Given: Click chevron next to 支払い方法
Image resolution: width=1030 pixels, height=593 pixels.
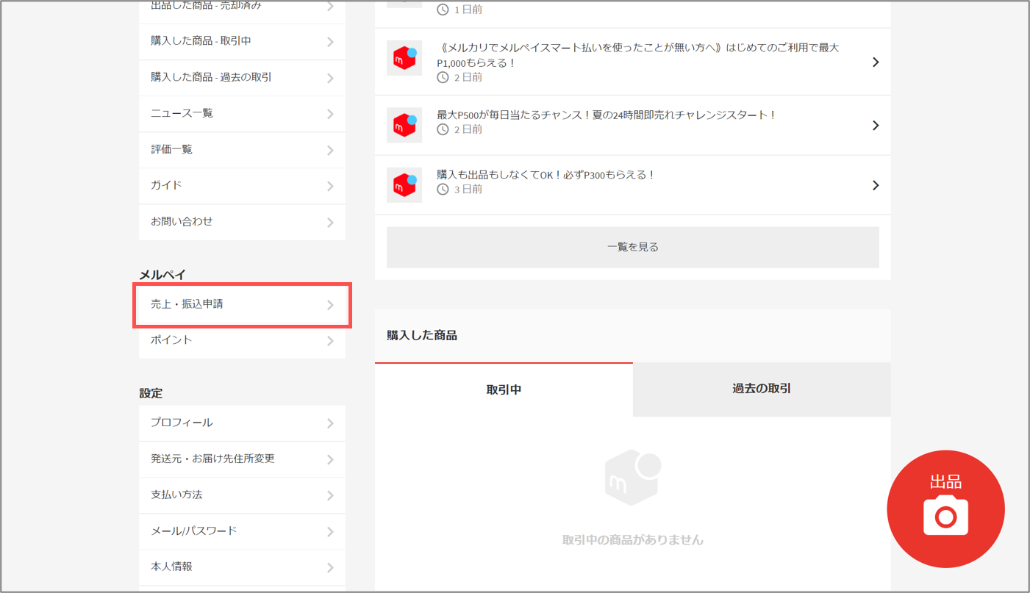Looking at the screenshot, I should [x=330, y=495].
